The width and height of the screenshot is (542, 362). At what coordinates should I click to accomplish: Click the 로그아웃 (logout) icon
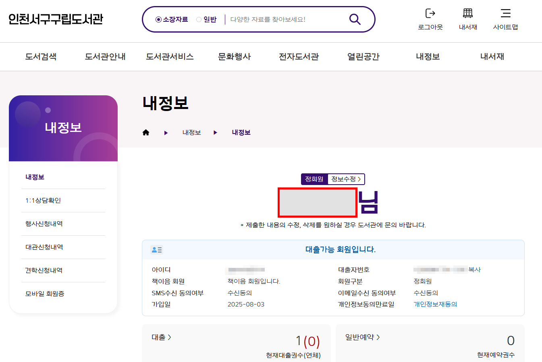[430, 18]
